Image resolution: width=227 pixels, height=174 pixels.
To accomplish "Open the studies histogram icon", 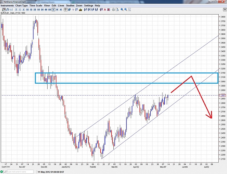I will coord(81,9).
